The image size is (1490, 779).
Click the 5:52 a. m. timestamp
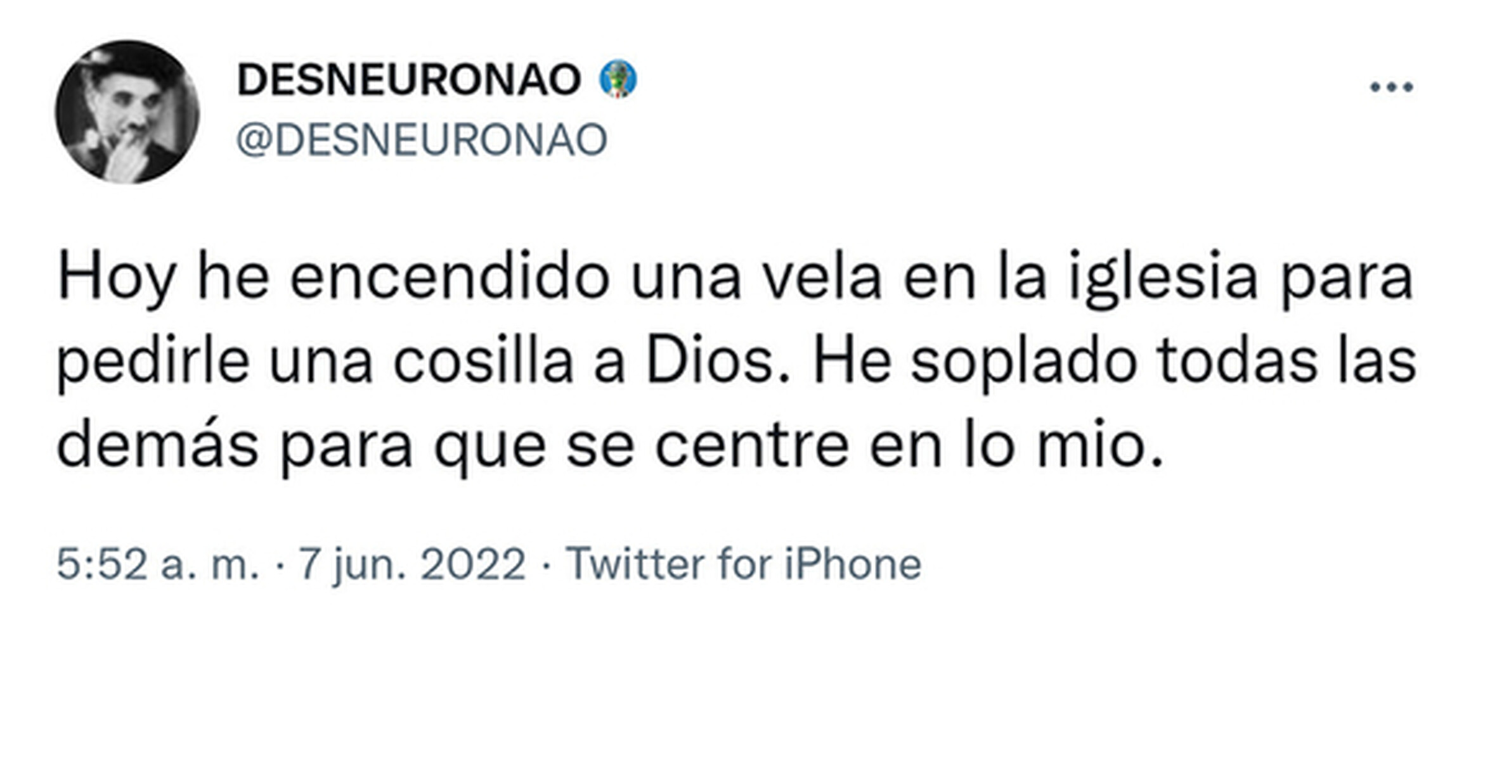pos(158,563)
